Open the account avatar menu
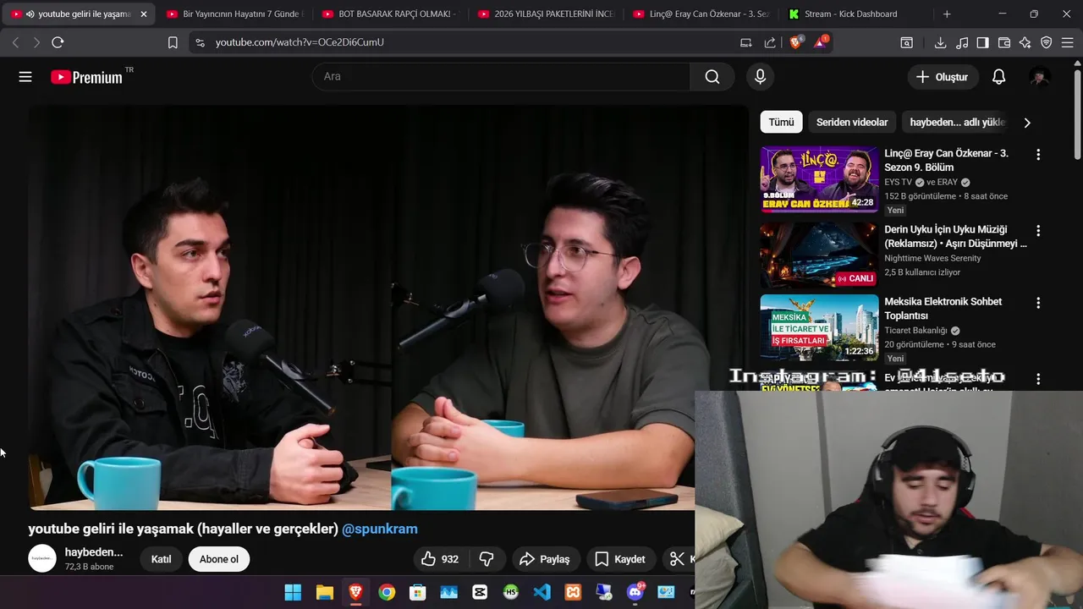The width and height of the screenshot is (1083, 609). 1040,77
